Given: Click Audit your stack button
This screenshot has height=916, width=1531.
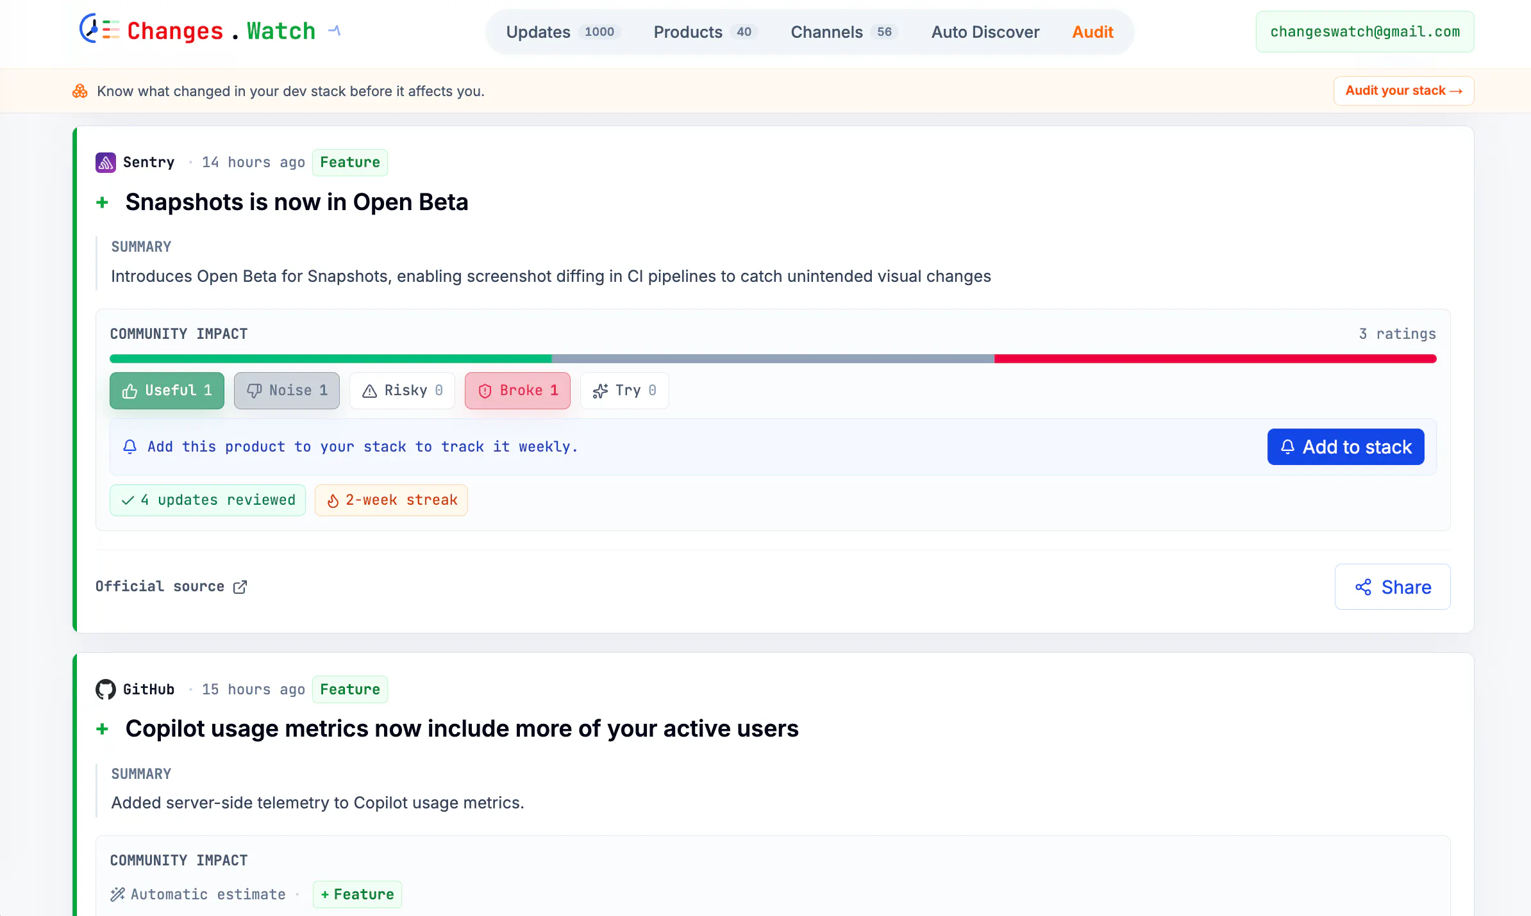Looking at the screenshot, I should 1404,91.
